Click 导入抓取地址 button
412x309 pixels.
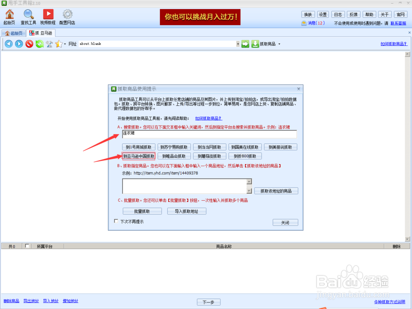187,211
